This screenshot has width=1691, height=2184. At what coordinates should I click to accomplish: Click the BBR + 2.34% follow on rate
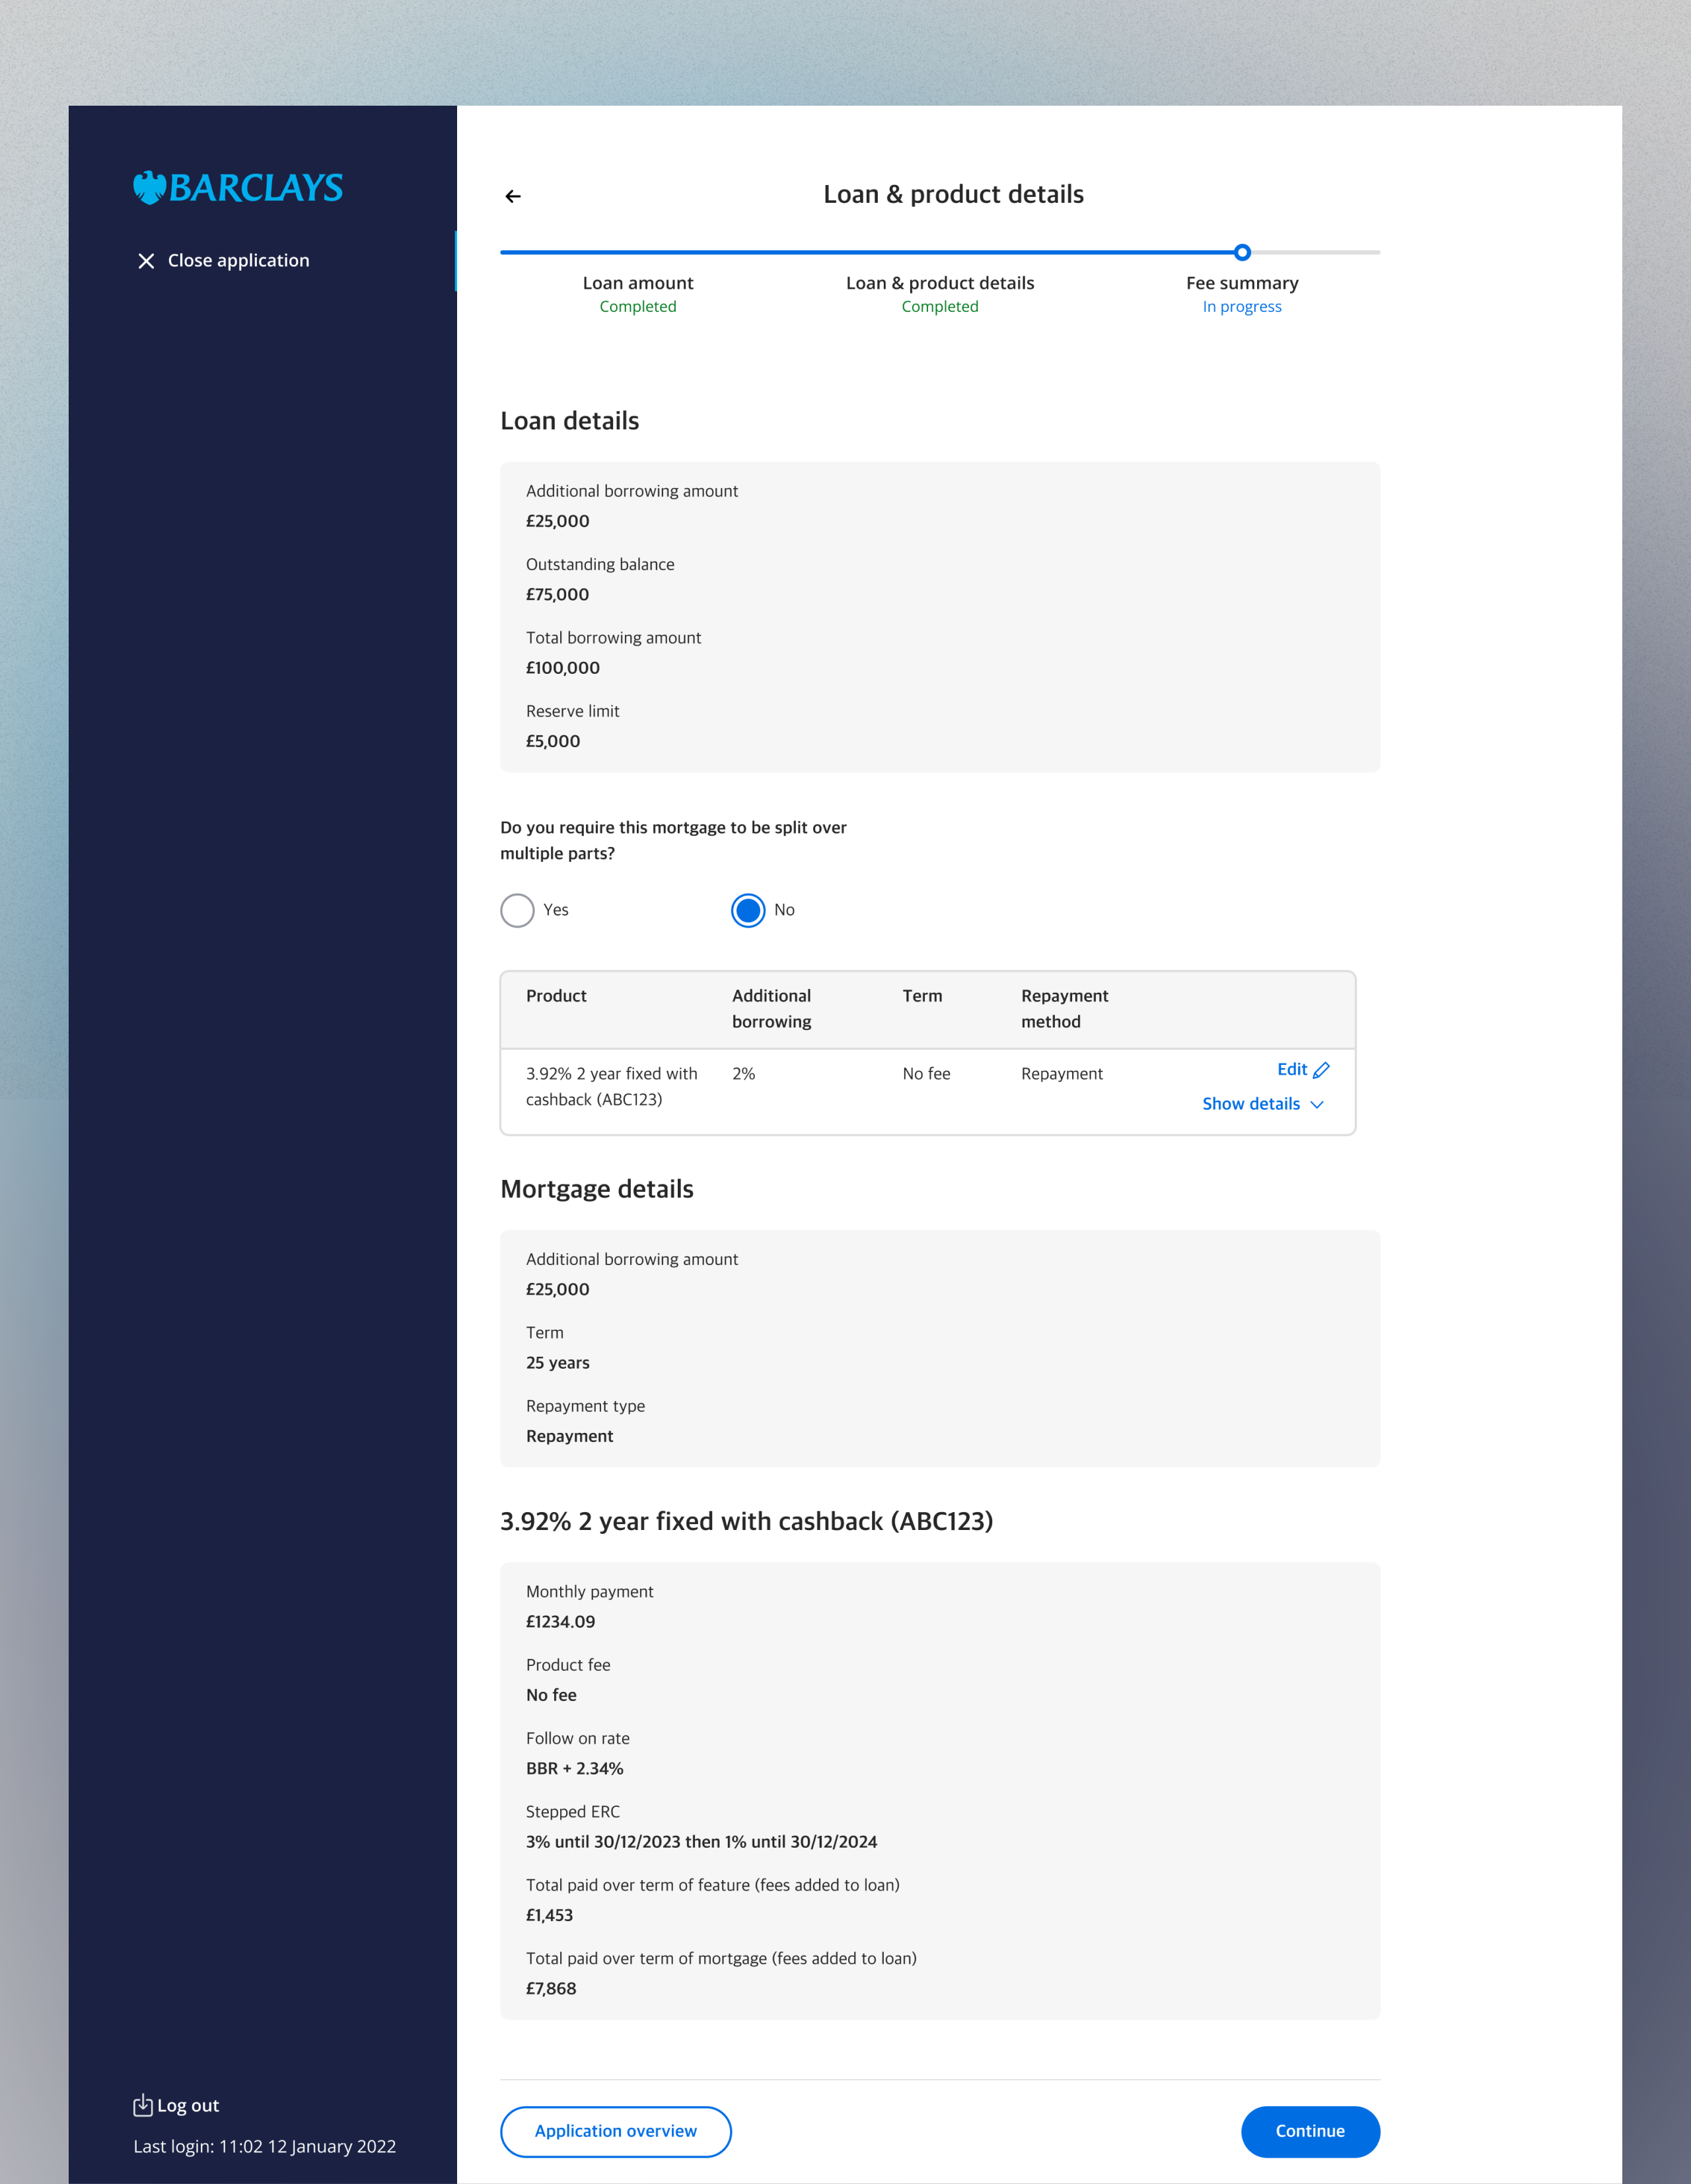pyautogui.click(x=575, y=1768)
